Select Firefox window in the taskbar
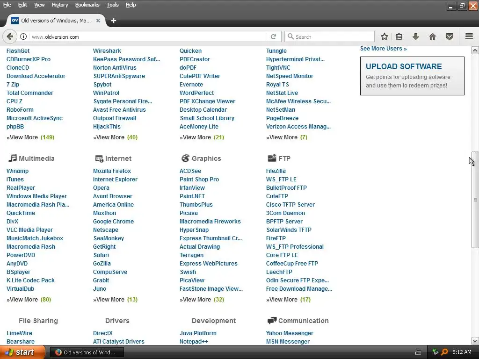The width and height of the screenshot is (479, 359). (x=87, y=352)
